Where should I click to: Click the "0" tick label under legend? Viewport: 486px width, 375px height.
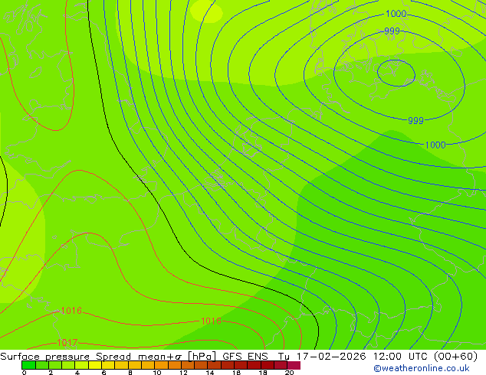25,373
